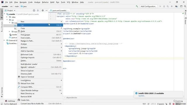The image size is (187, 105).
Task: Open the Navigate menu
Action: tap(23, 2)
